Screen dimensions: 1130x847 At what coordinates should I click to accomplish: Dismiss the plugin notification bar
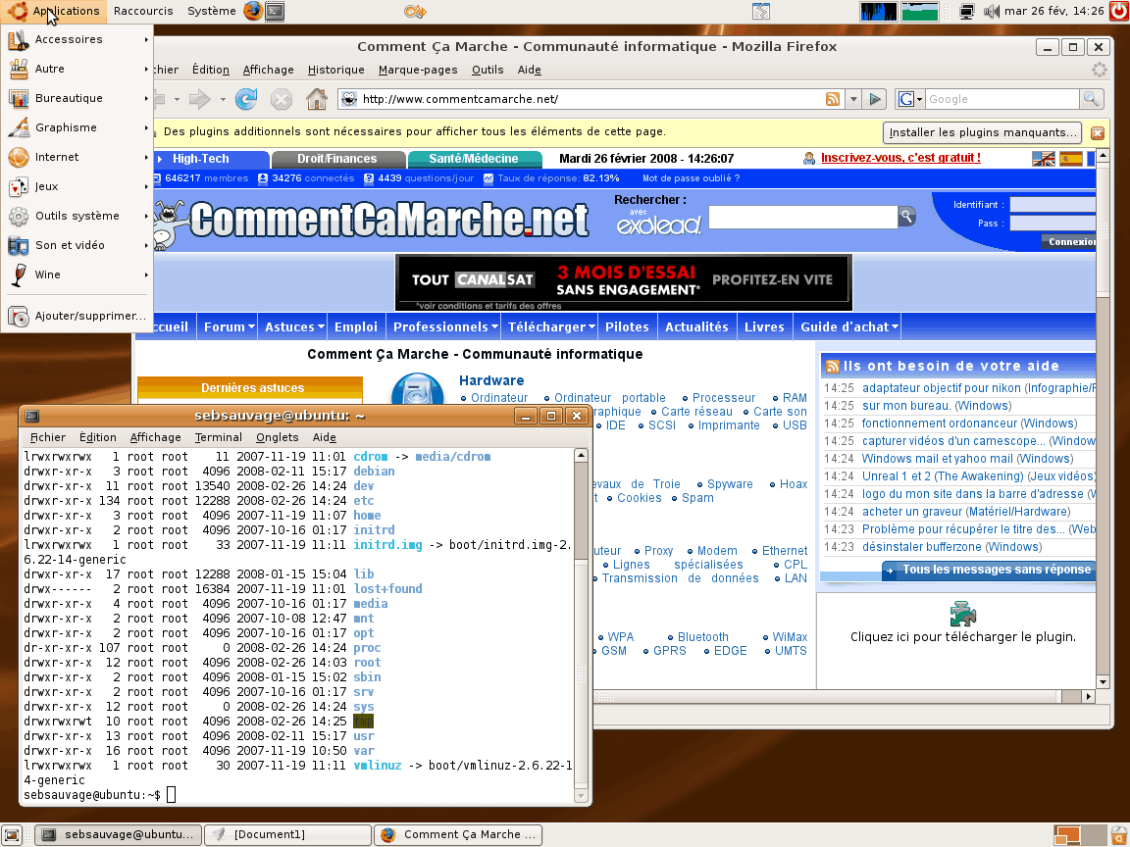click(x=1098, y=133)
